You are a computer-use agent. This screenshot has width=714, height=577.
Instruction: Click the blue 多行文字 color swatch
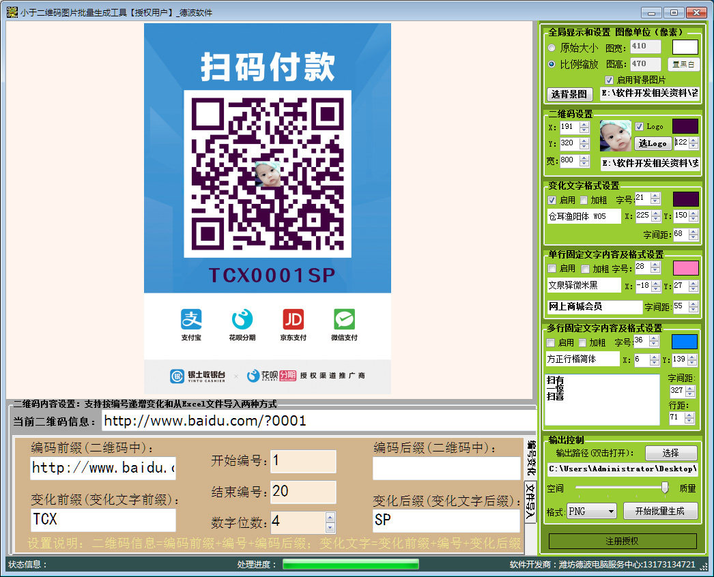685,342
